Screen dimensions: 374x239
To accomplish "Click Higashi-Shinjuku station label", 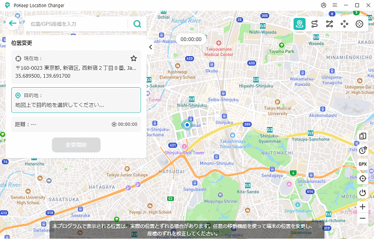I will click(256, 86).
